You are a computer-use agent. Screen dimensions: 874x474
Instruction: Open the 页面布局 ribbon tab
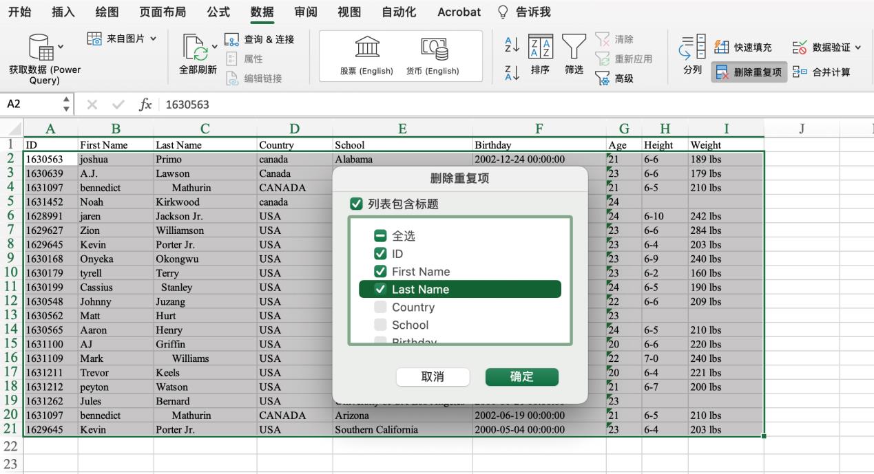coord(163,12)
